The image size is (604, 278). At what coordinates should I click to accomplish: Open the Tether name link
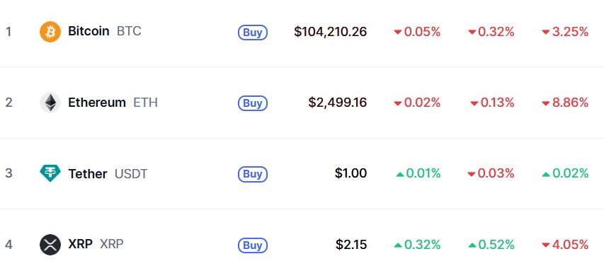tap(87, 173)
